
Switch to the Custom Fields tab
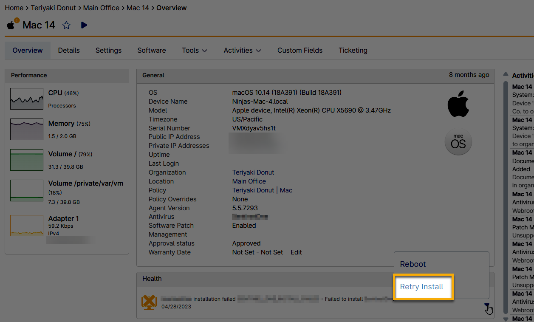tap(300, 51)
